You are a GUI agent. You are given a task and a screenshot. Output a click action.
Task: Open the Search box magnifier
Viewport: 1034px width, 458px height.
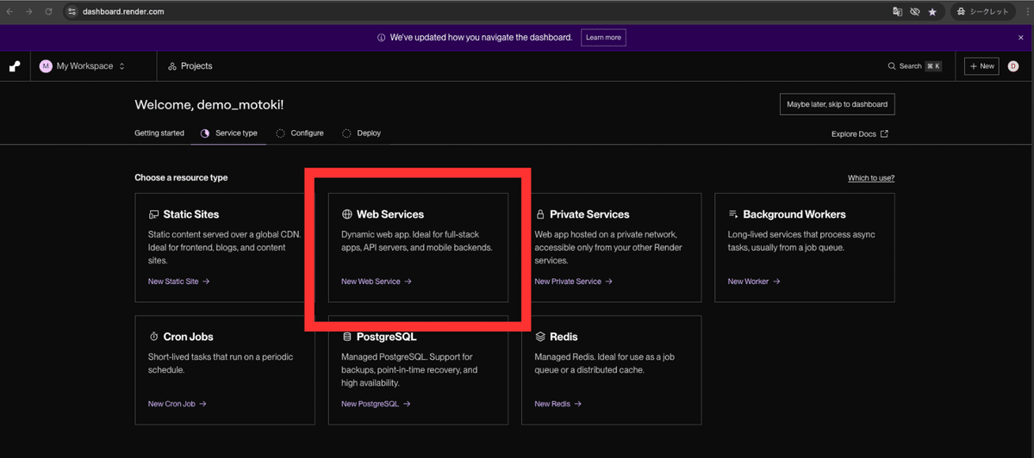point(892,66)
